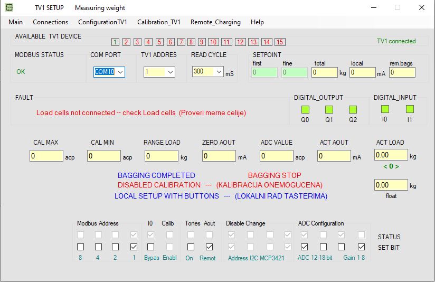The height and width of the screenshot is (282, 435).
Task: Click the setpoint local mA field
Action: coord(363,72)
